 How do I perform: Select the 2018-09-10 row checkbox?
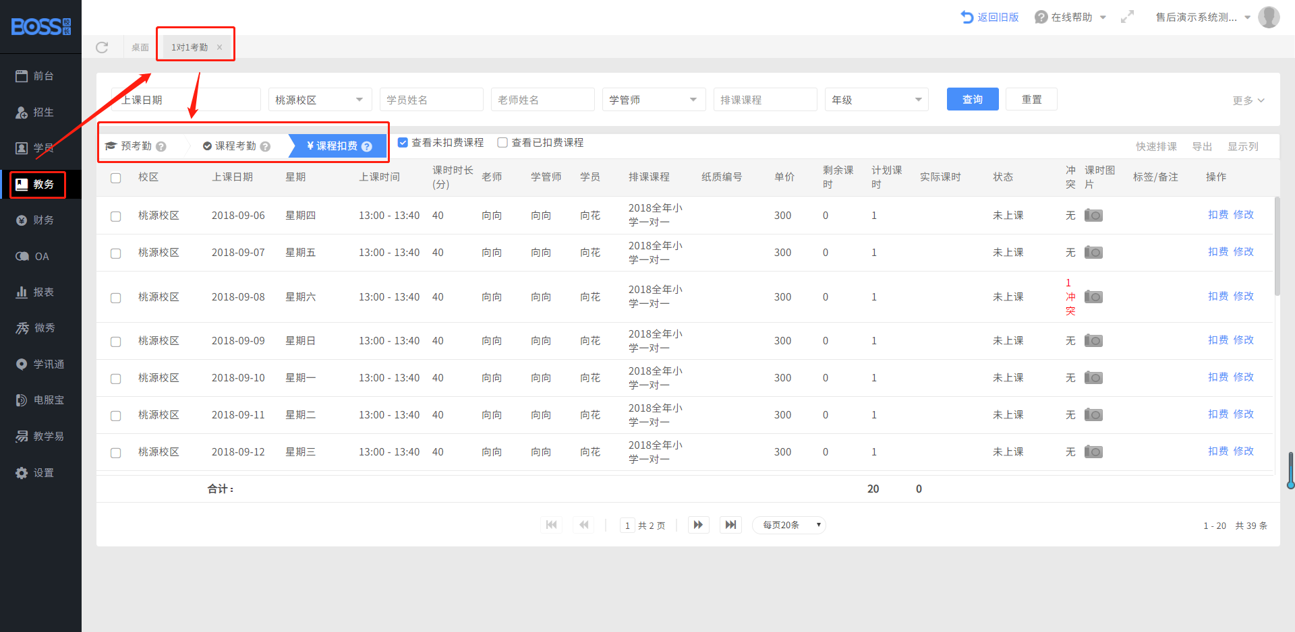[116, 379]
